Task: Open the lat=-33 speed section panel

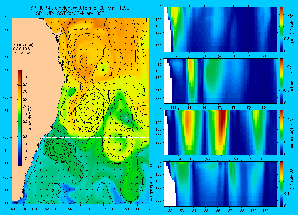Action: point(221,184)
